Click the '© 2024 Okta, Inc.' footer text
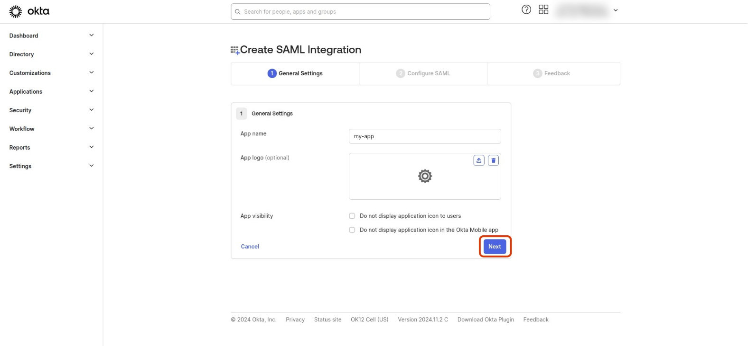 click(x=253, y=319)
